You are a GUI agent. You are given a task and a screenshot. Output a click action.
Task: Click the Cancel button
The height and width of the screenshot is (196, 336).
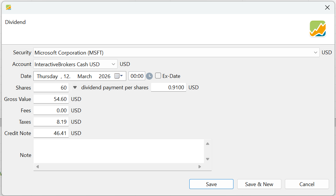coord(307,184)
